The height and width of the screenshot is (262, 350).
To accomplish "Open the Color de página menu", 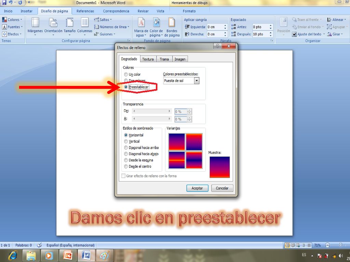I will [156, 27].
